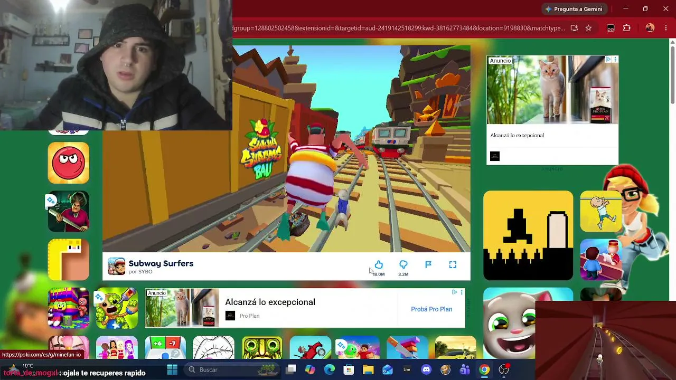
Task: Open the Chrome profile avatar
Action: [650, 28]
